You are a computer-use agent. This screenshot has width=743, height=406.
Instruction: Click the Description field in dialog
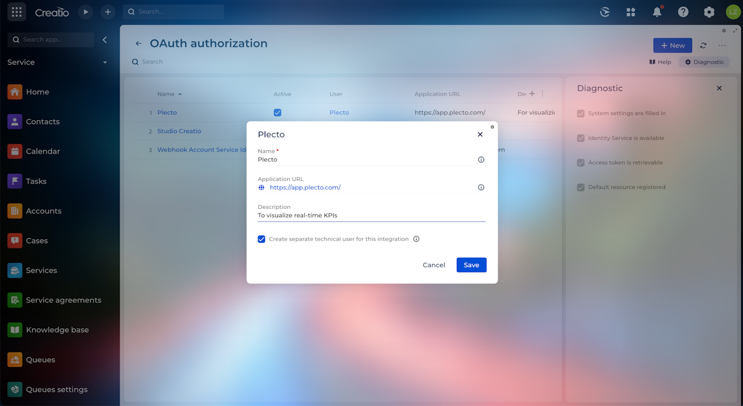click(x=371, y=215)
